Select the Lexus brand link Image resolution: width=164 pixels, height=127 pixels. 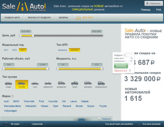point(73,101)
